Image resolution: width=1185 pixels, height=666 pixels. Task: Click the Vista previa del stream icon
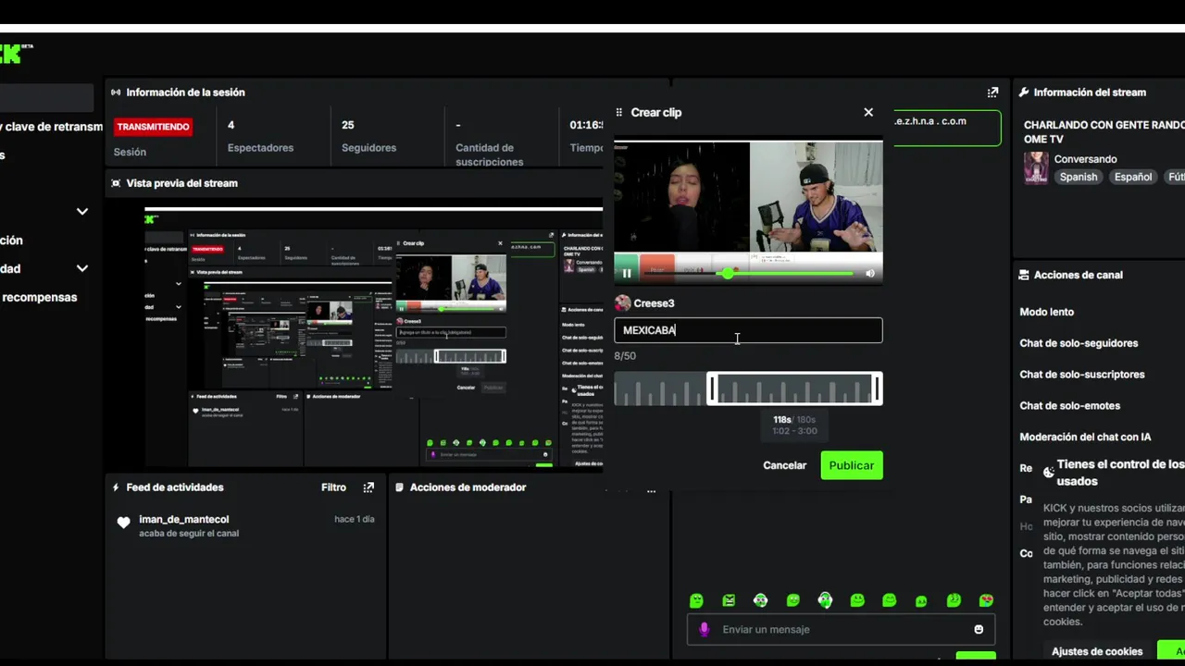click(x=116, y=183)
